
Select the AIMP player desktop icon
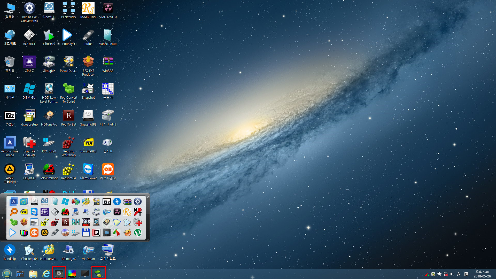[10, 173]
